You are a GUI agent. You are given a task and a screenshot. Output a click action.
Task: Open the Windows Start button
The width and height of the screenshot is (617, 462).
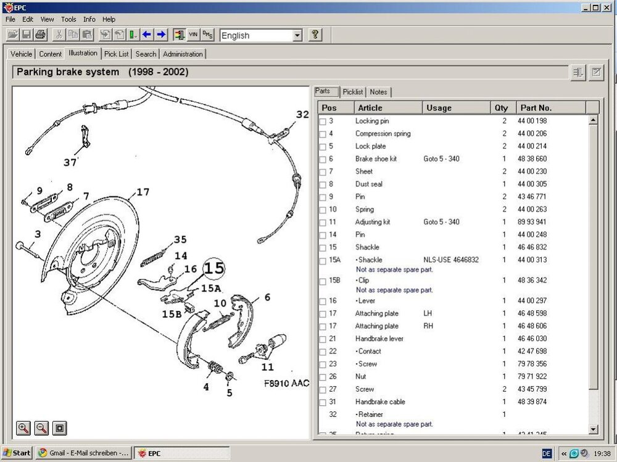(x=17, y=453)
